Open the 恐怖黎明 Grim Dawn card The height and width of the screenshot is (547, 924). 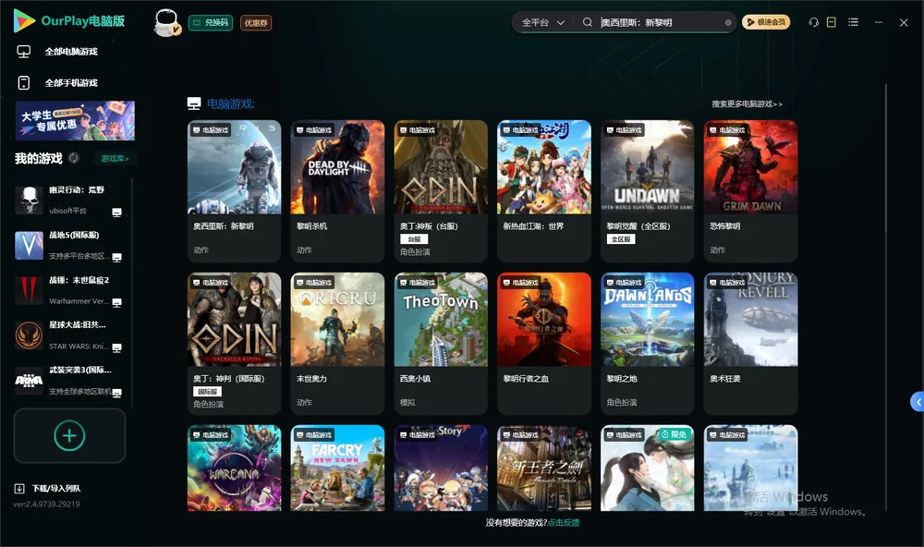click(x=750, y=191)
